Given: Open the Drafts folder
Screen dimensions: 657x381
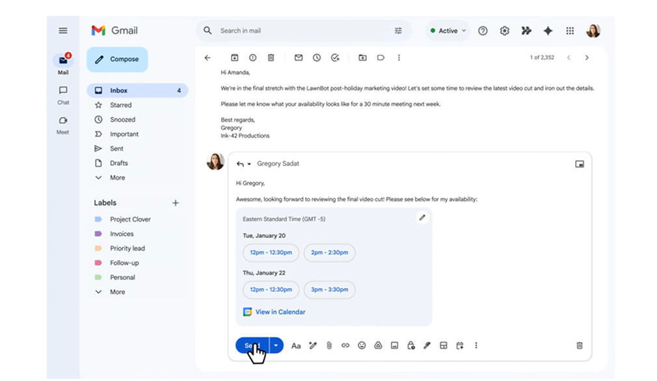Looking at the screenshot, I should pyautogui.click(x=118, y=163).
